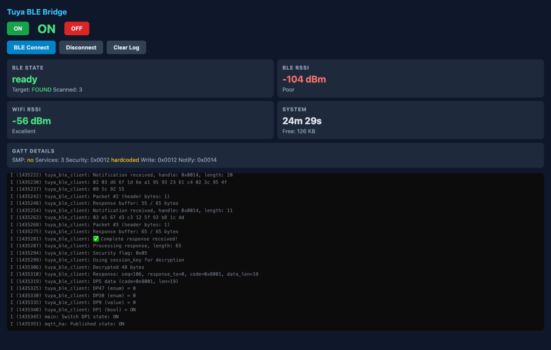Click the '-104 dBm' BLE RSSI value

(304, 79)
